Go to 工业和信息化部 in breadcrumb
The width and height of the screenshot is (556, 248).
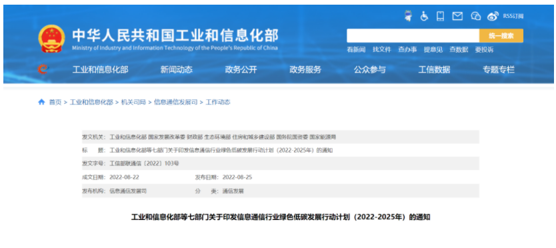click(x=91, y=102)
